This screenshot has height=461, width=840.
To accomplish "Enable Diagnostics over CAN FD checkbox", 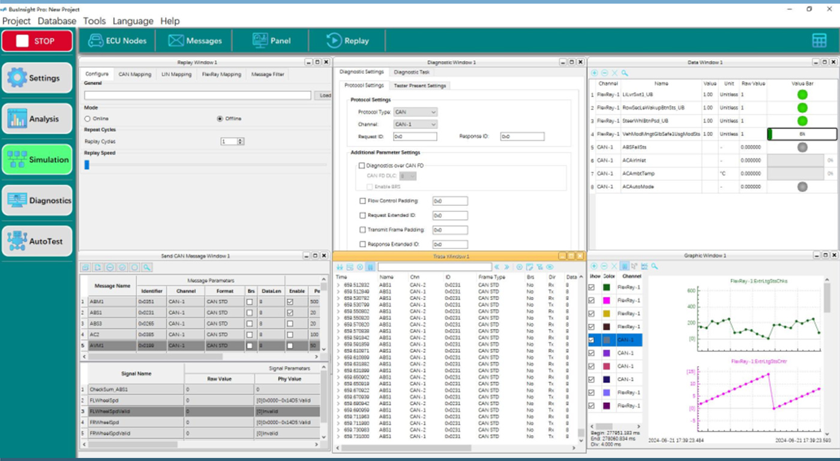I will [362, 166].
